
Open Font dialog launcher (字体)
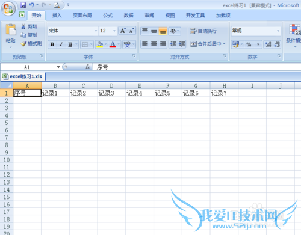(x=134, y=56)
